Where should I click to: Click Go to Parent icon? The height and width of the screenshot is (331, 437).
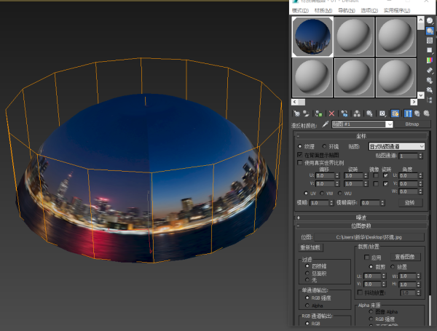(417, 113)
